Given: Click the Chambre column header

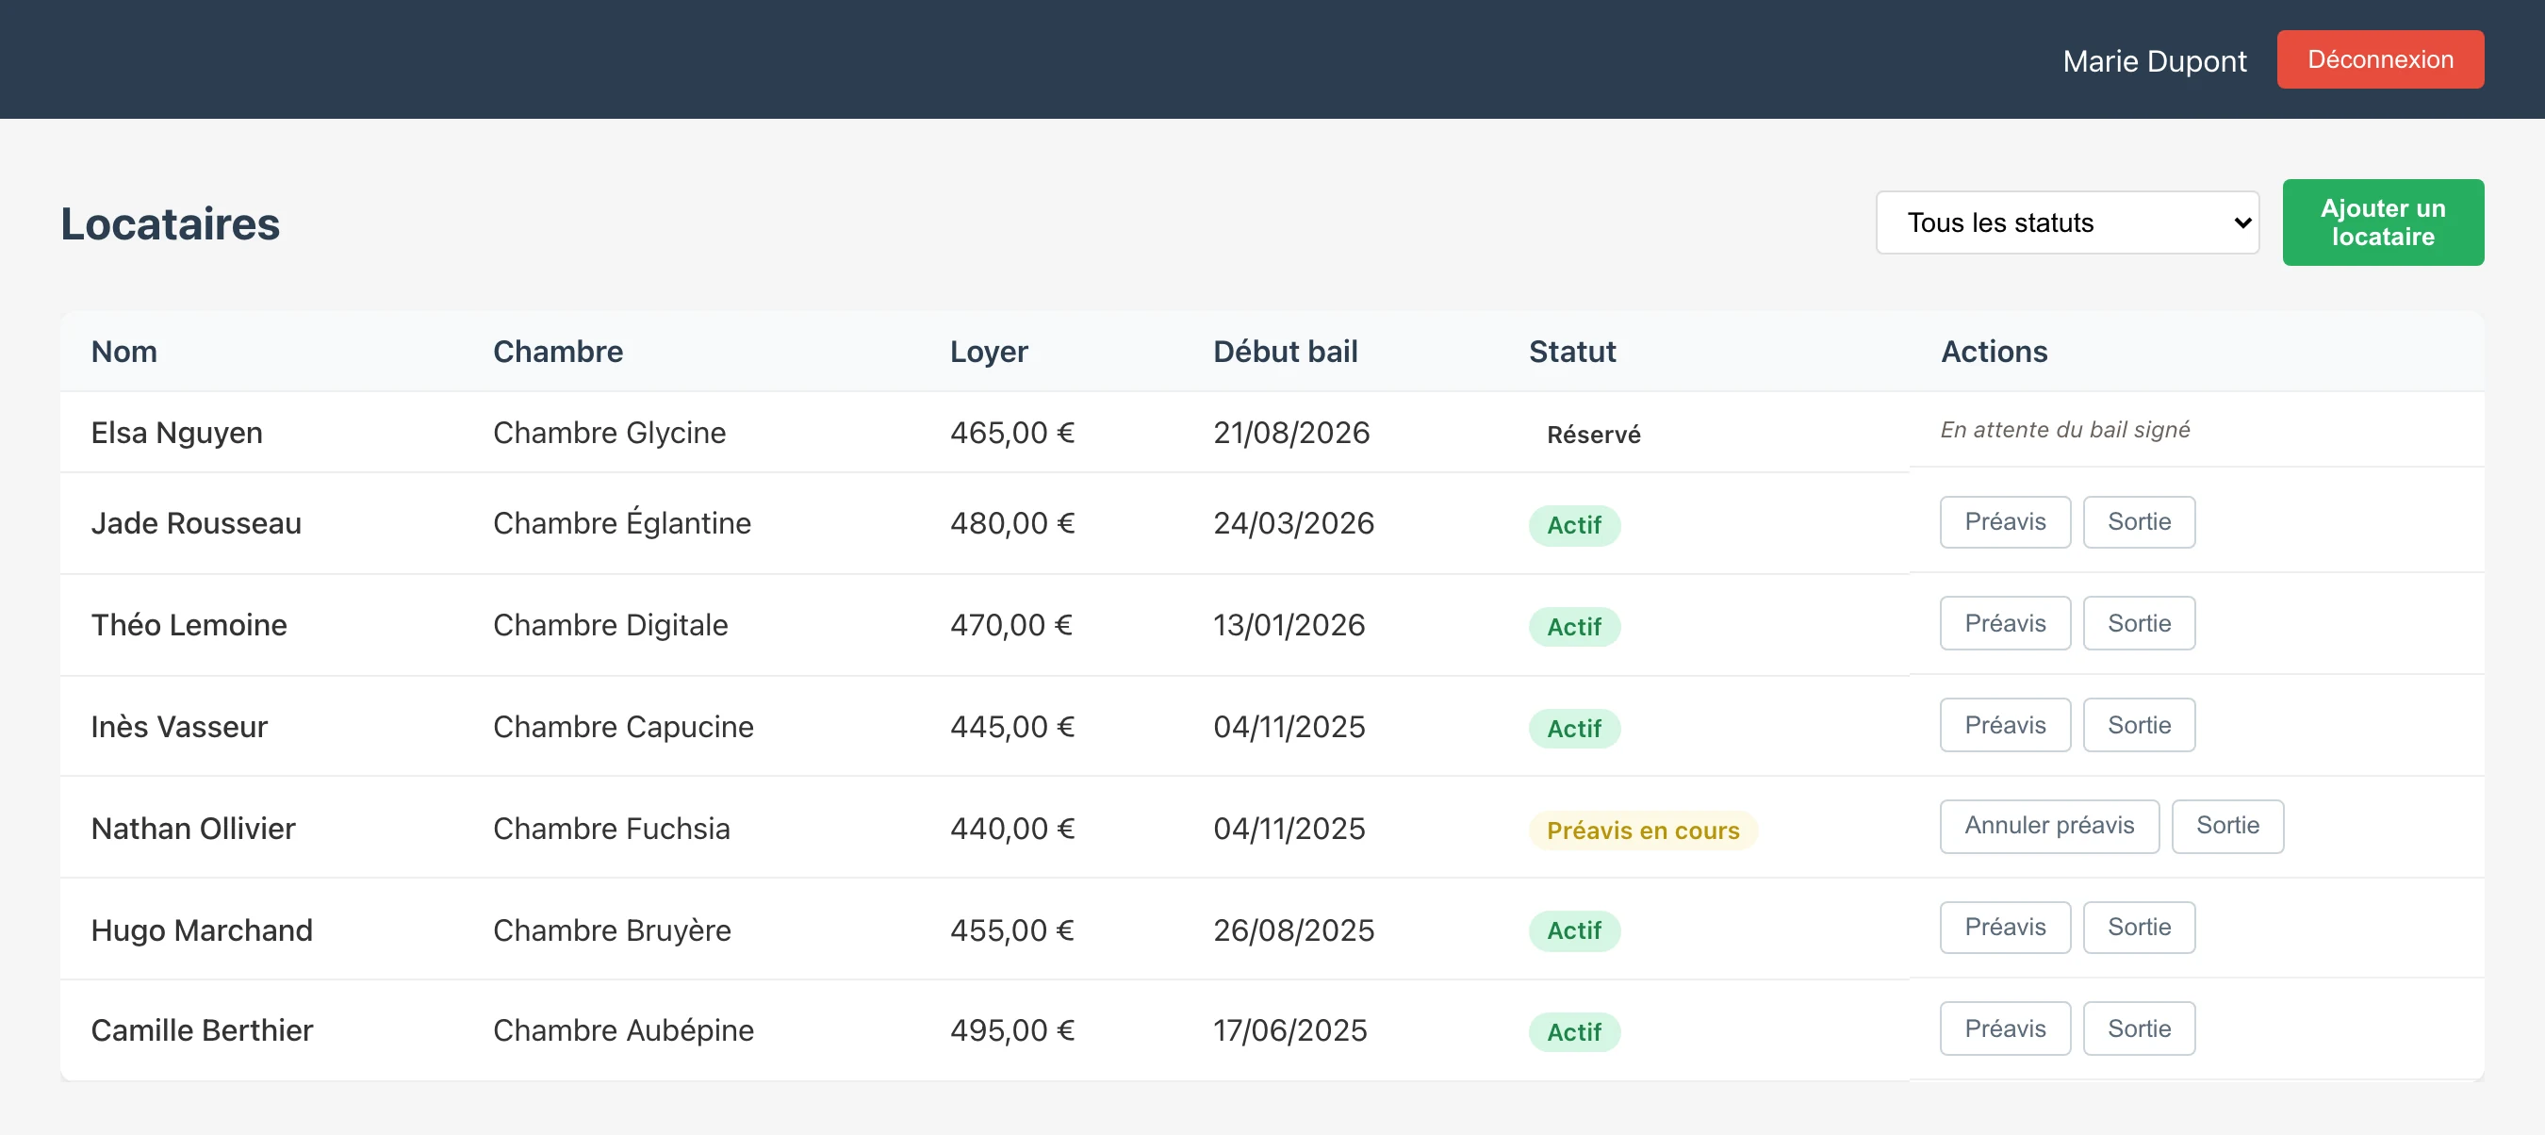Looking at the screenshot, I should pos(557,352).
